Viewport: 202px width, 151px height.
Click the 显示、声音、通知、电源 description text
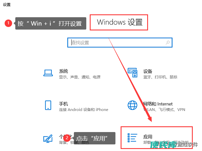pyautogui.click(x=80, y=77)
